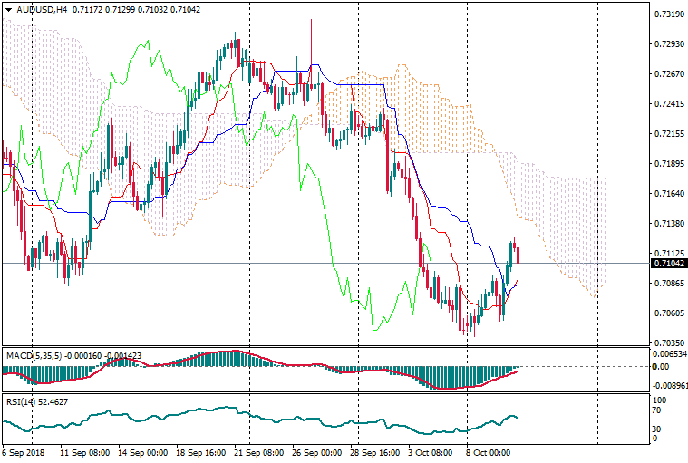Click the highlighted current price tag 0.71042
The height and width of the screenshot is (463, 688).
pos(668,264)
